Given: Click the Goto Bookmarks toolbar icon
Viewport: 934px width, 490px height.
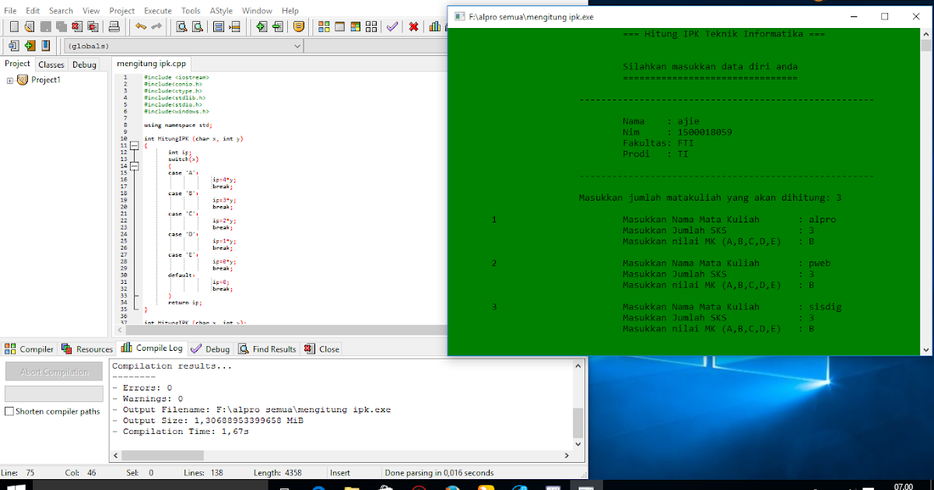Looking at the screenshot, I should (45, 46).
